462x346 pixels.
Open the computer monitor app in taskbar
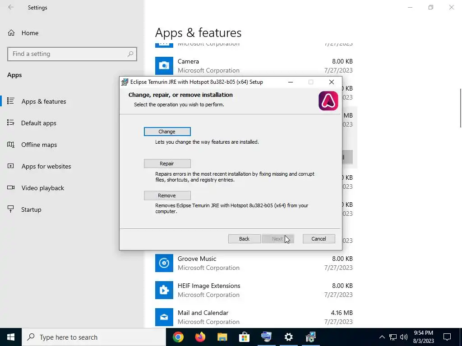pos(266,337)
